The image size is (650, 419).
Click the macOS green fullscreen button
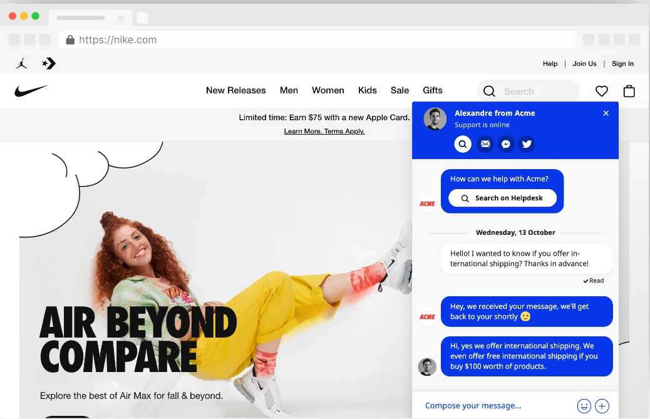tap(36, 16)
